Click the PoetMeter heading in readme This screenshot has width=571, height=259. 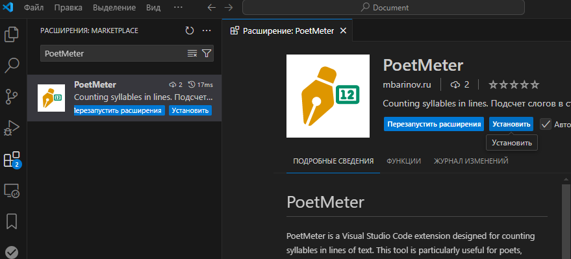click(x=325, y=203)
